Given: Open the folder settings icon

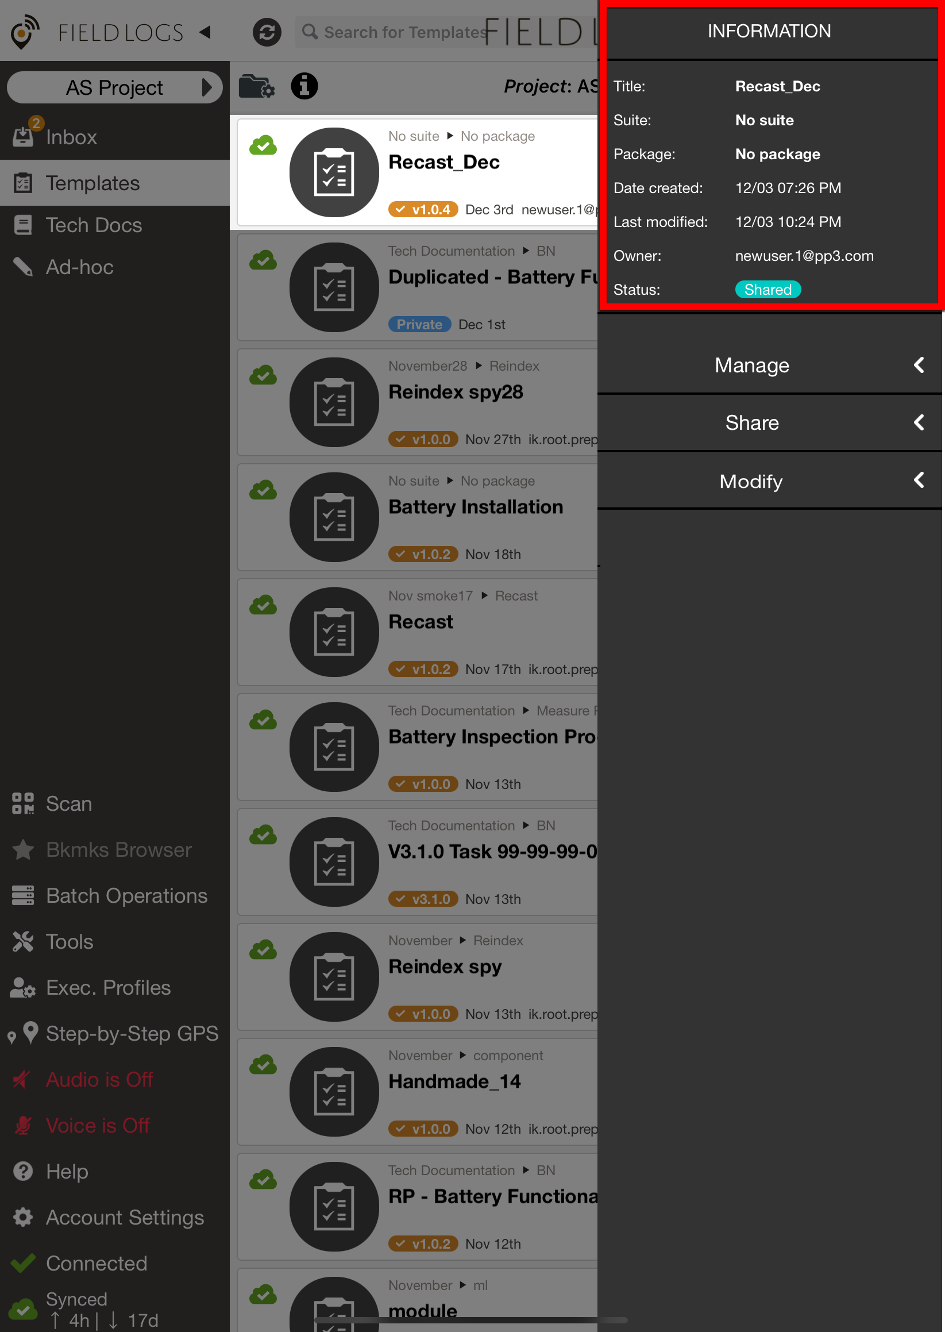Looking at the screenshot, I should pos(256,87).
